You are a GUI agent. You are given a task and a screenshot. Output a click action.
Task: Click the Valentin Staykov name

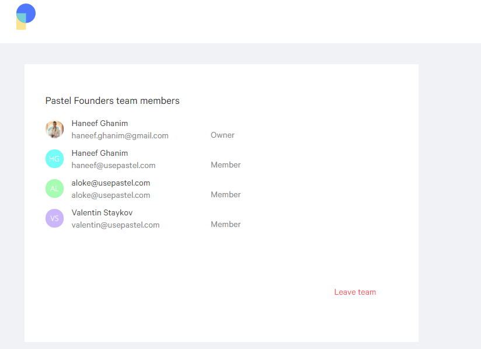click(102, 212)
